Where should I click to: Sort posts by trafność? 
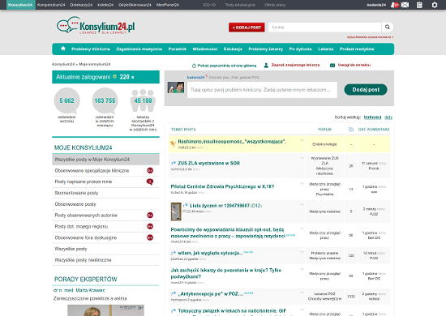point(372,117)
